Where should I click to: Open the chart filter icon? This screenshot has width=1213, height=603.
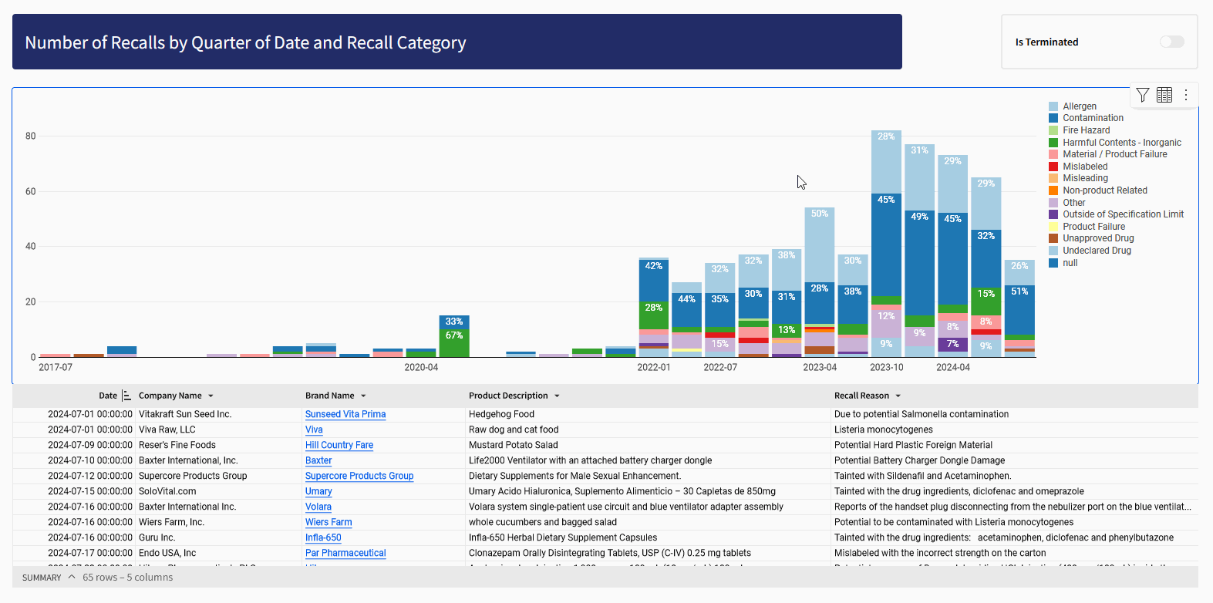coord(1143,95)
